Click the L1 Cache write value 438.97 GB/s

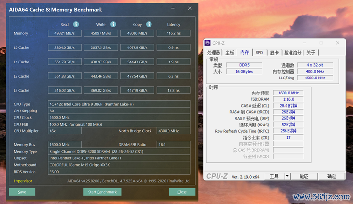[x=101, y=62]
